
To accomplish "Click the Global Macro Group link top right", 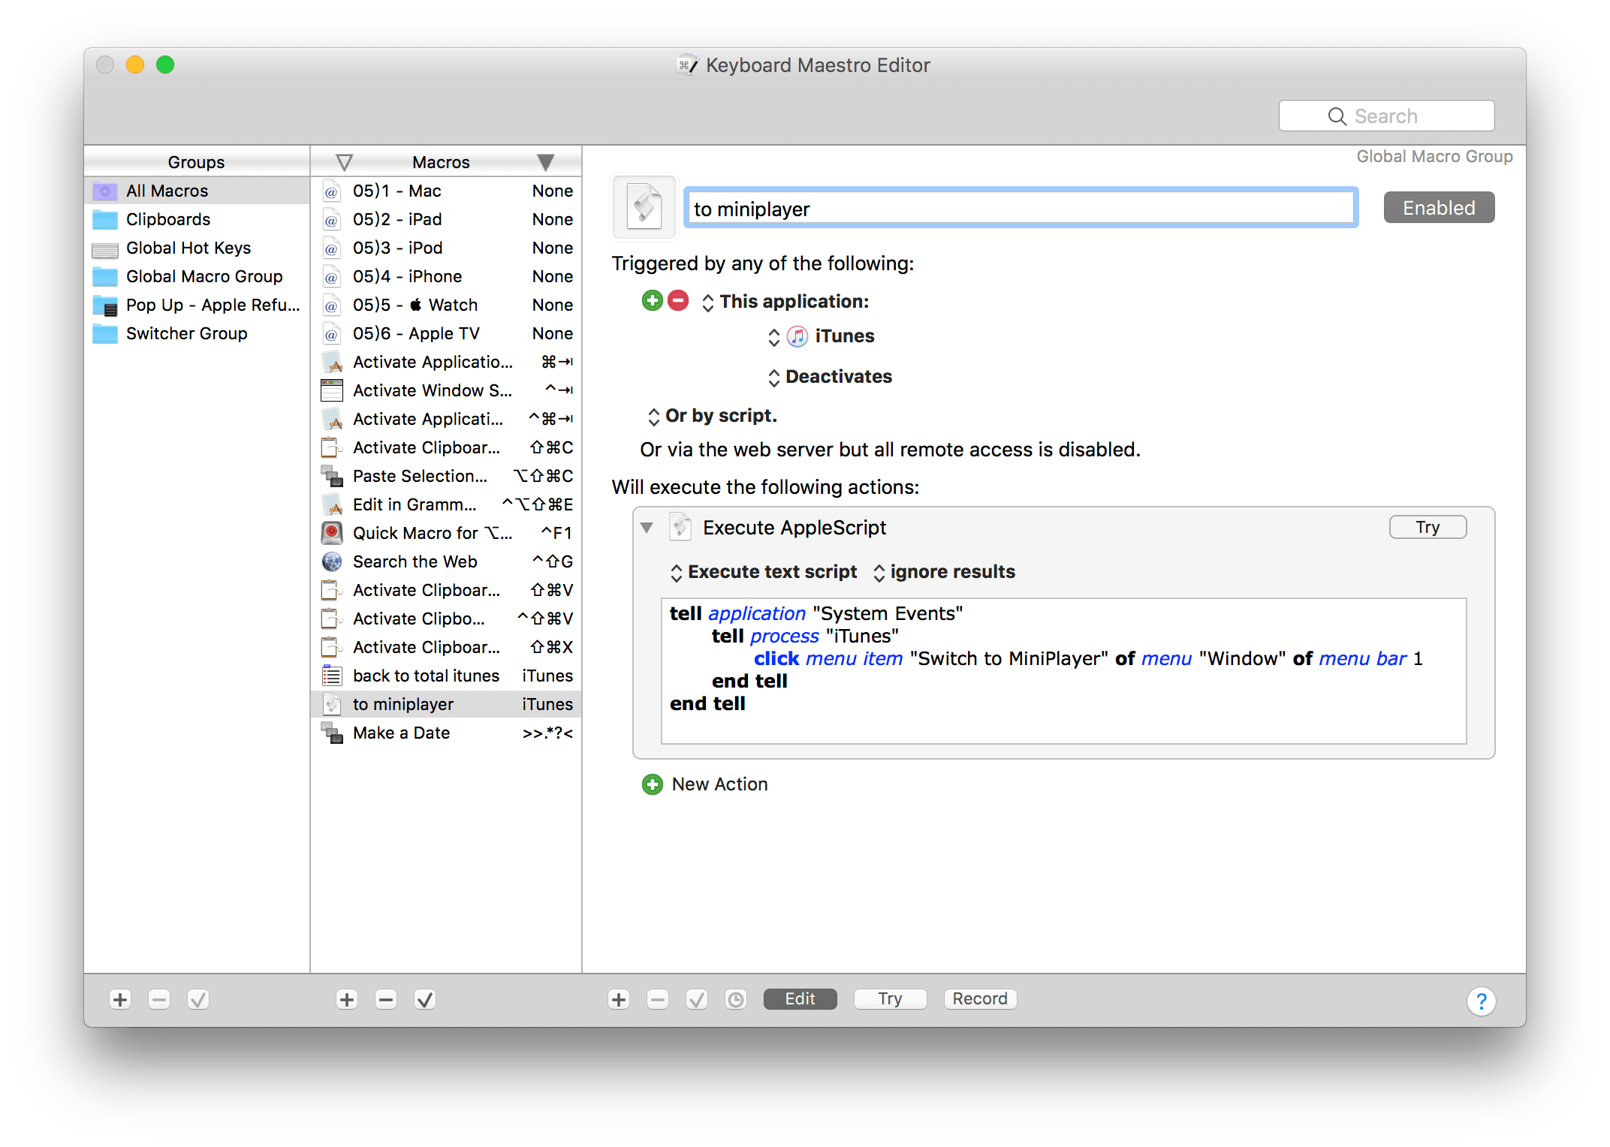I will [1434, 156].
